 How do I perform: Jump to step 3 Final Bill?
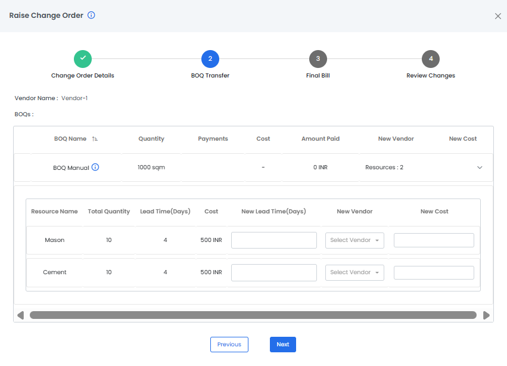click(x=318, y=58)
